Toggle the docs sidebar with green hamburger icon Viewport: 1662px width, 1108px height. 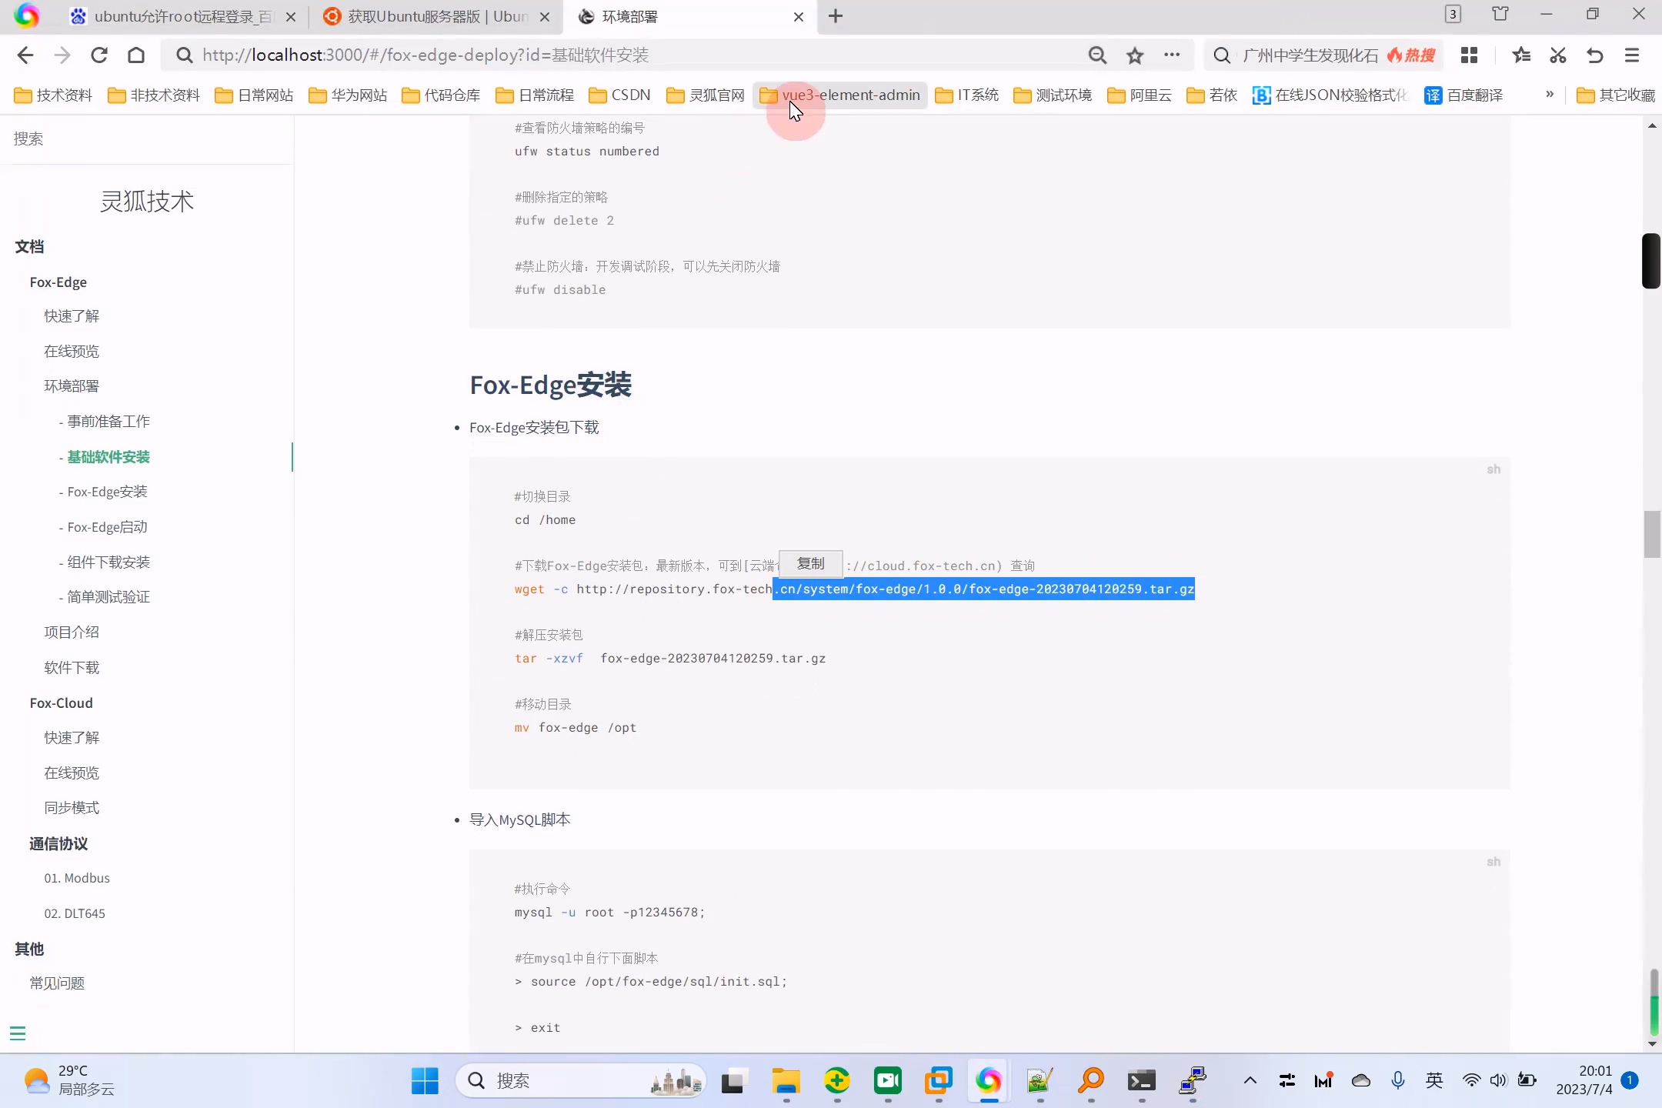point(18,1033)
